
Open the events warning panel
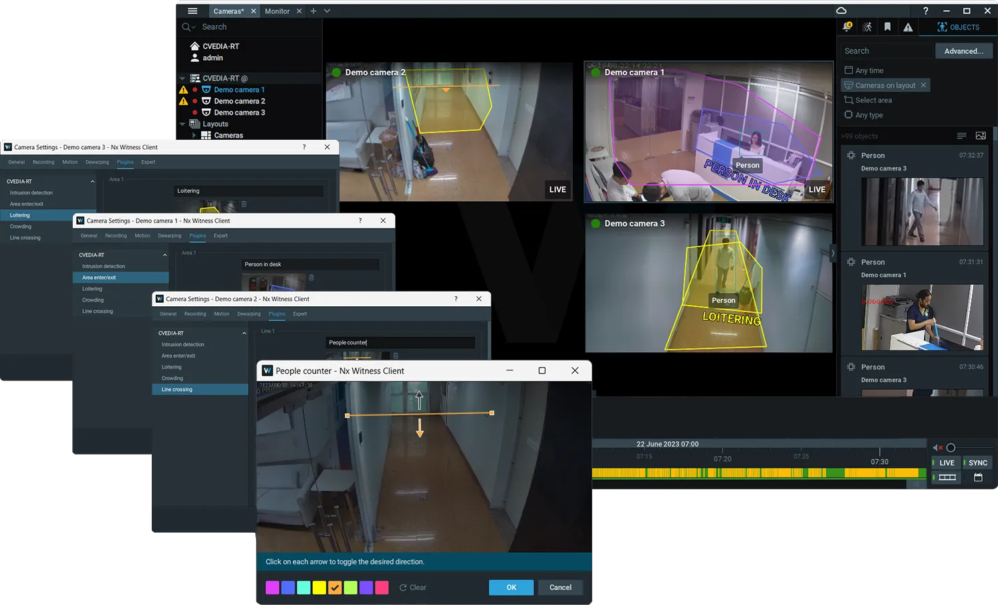pos(907,27)
